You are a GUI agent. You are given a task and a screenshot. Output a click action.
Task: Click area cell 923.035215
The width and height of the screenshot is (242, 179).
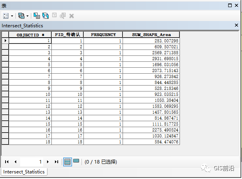[151, 94]
